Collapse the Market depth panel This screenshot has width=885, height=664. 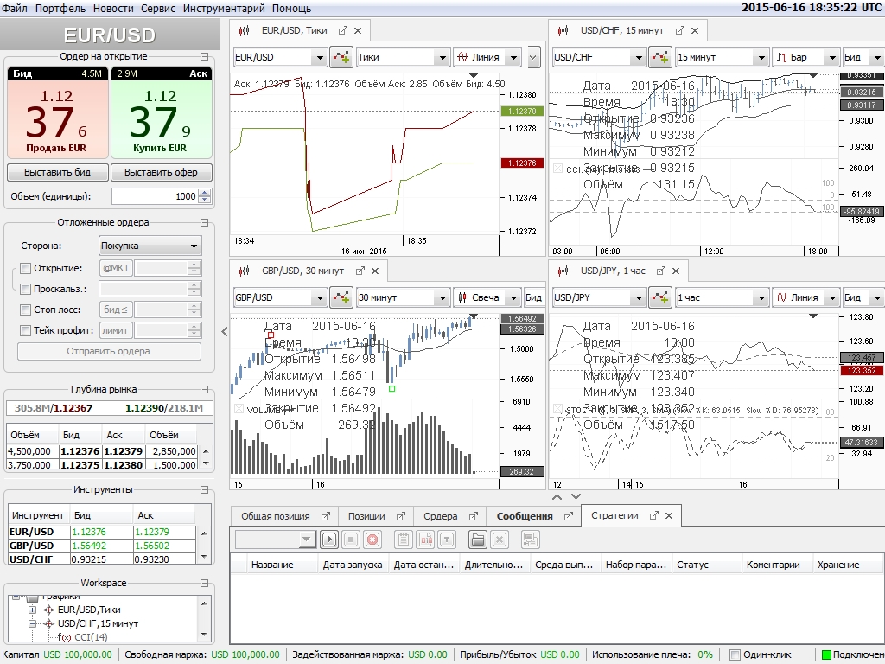click(205, 390)
